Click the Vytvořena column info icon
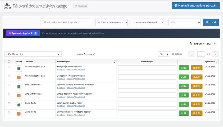 click(x=214, y=62)
